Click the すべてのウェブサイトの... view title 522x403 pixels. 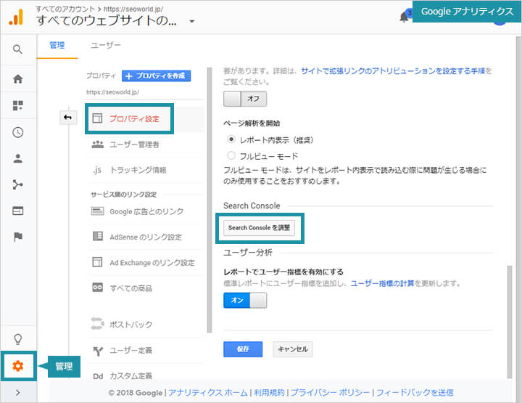(x=107, y=20)
